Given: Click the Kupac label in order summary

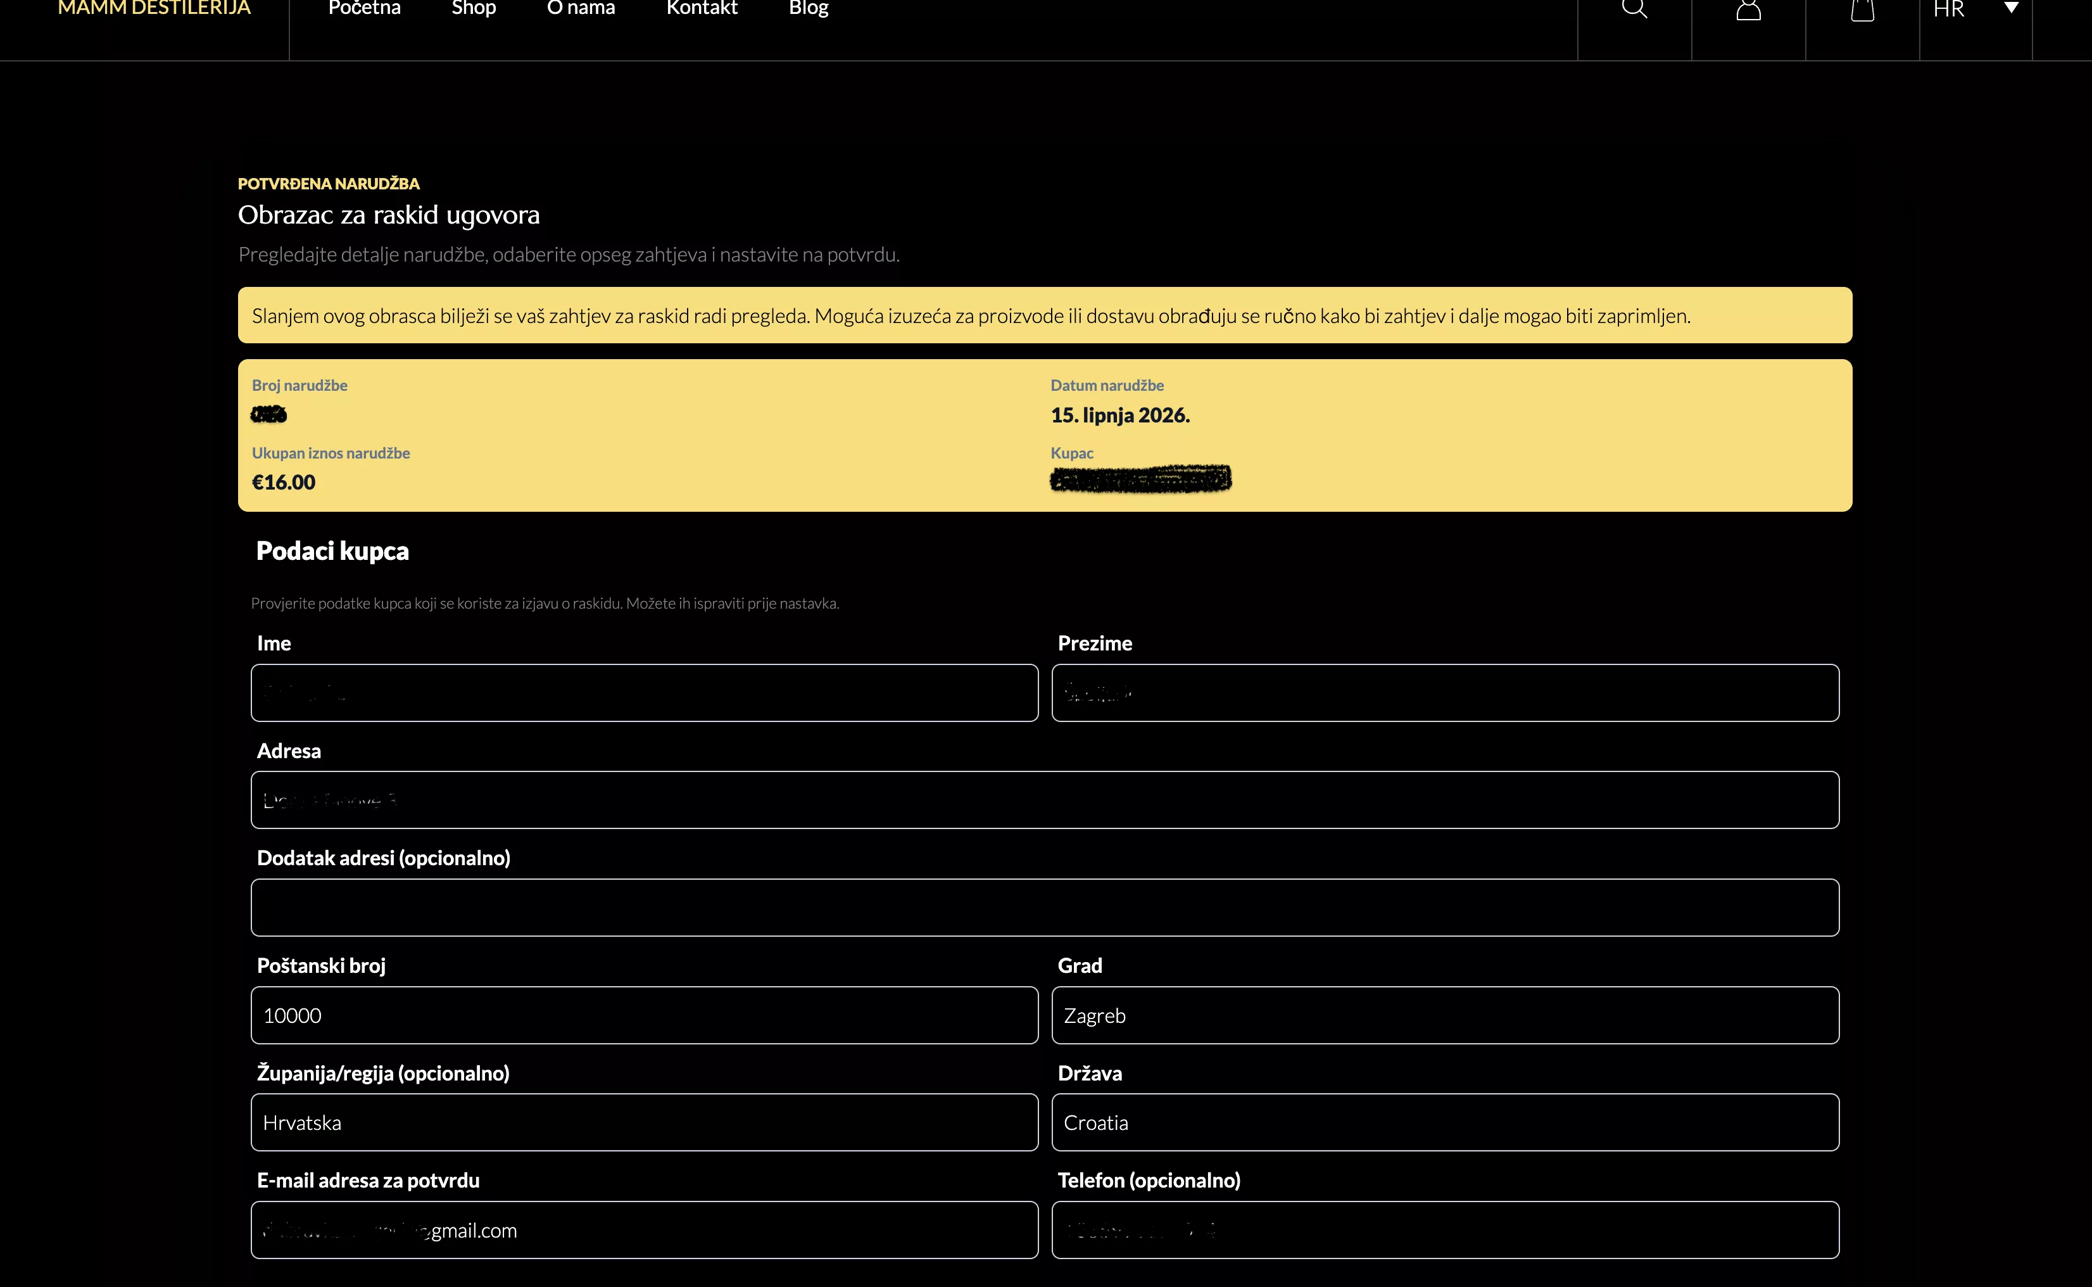Looking at the screenshot, I should (x=1072, y=453).
